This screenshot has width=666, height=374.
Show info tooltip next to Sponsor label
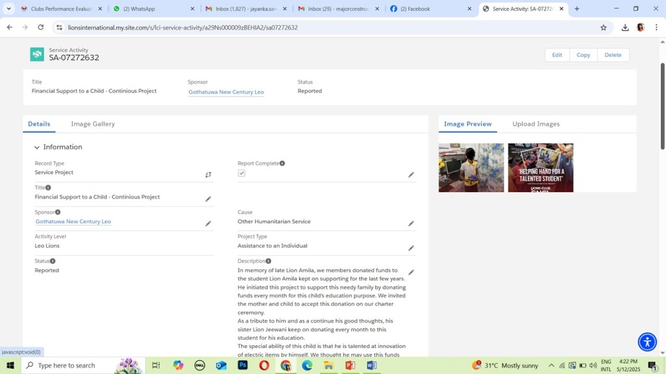click(58, 212)
